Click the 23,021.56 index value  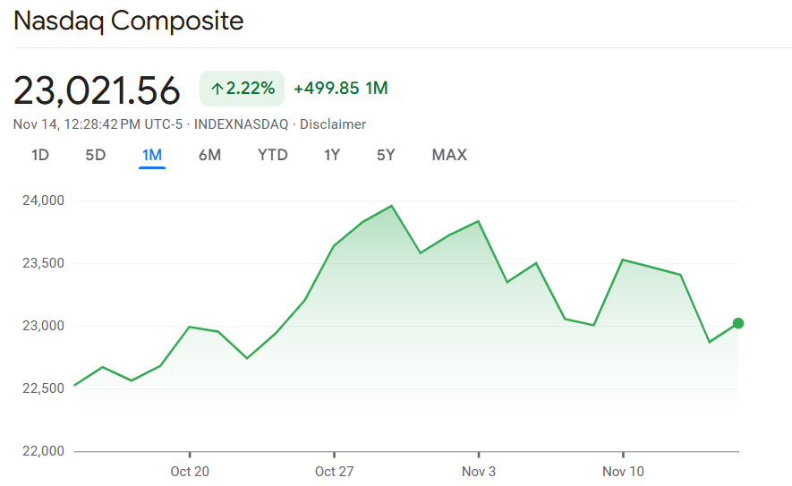97,90
